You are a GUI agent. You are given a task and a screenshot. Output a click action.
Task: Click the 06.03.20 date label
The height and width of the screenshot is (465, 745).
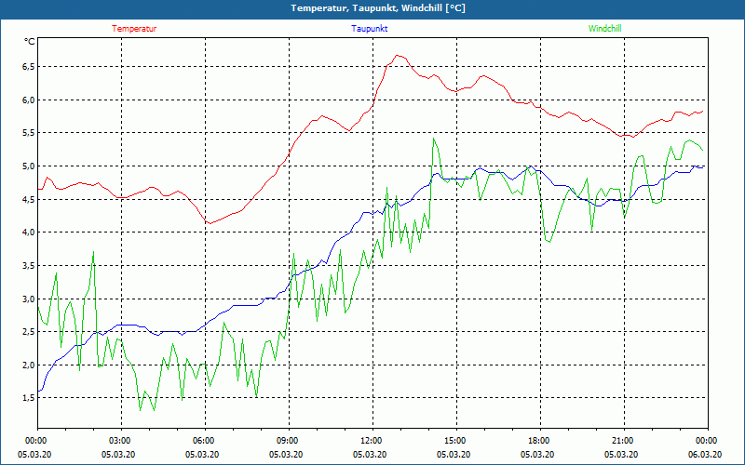[x=705, y=454]
